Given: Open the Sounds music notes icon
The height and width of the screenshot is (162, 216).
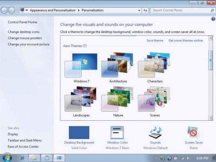Looking at the screenshot, I should point(155,132).
